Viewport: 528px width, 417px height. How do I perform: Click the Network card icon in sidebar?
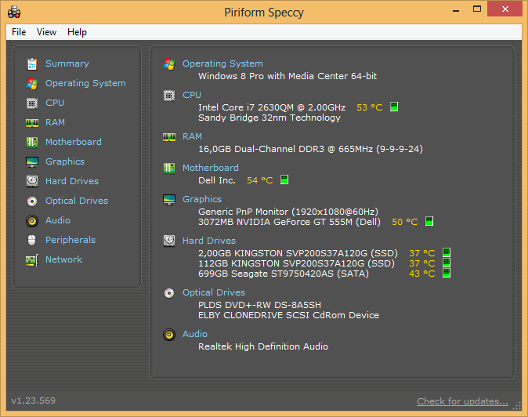[32, 260]
